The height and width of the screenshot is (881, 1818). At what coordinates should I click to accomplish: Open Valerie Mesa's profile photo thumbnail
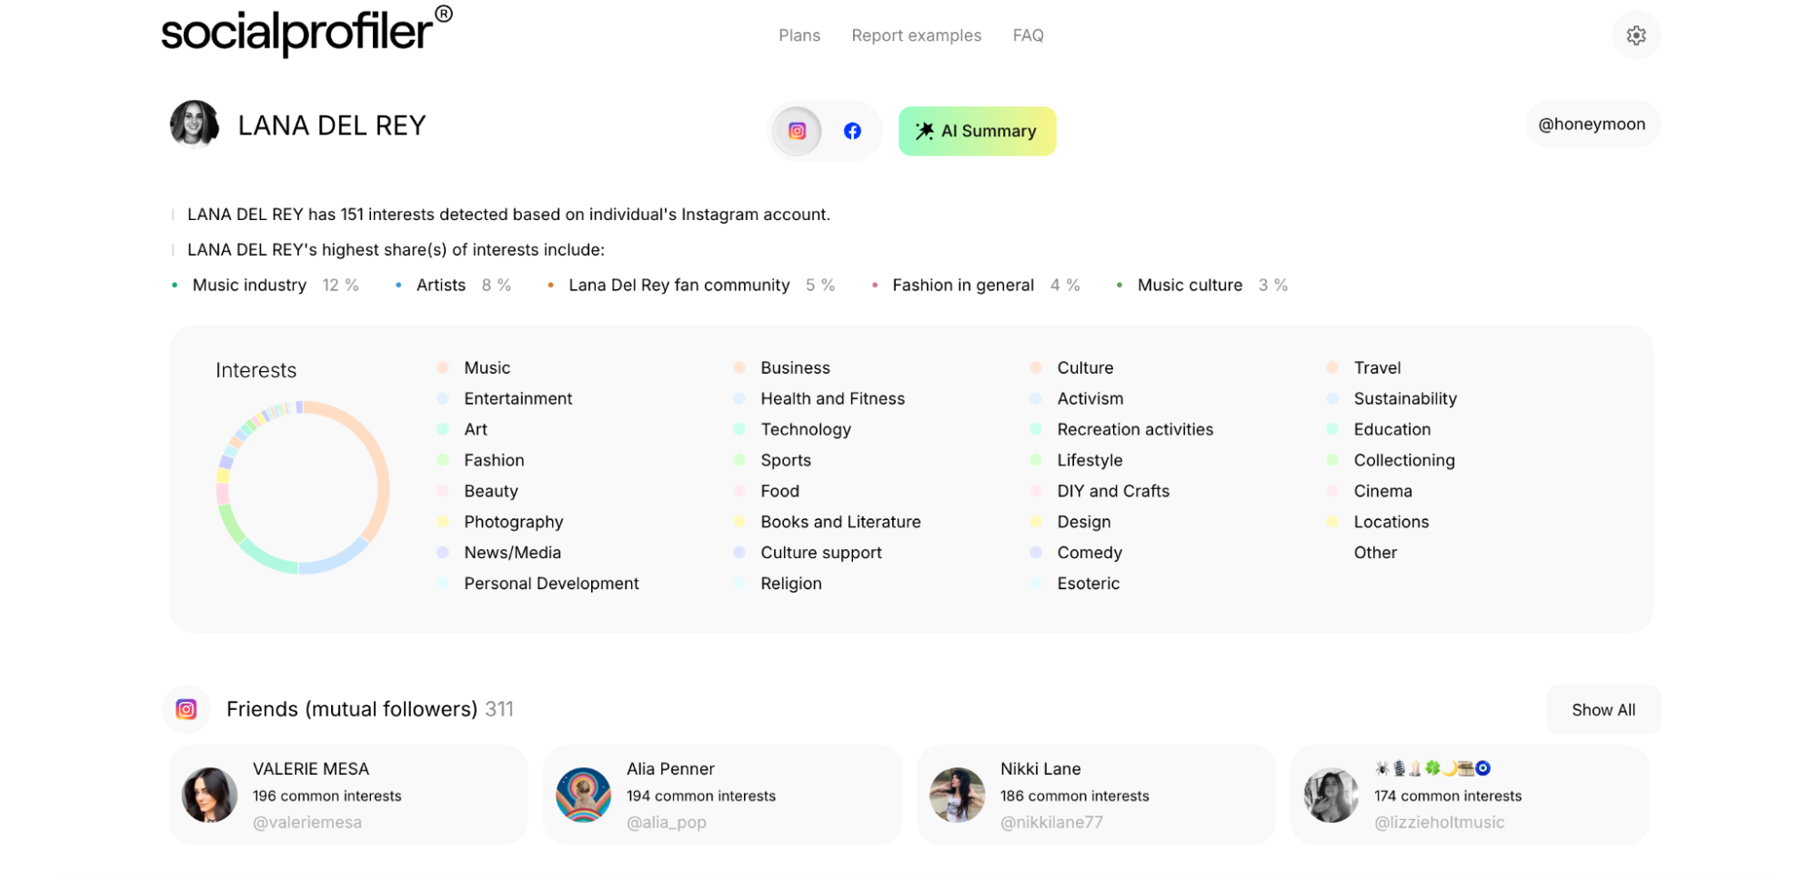(x=208, y=794)
